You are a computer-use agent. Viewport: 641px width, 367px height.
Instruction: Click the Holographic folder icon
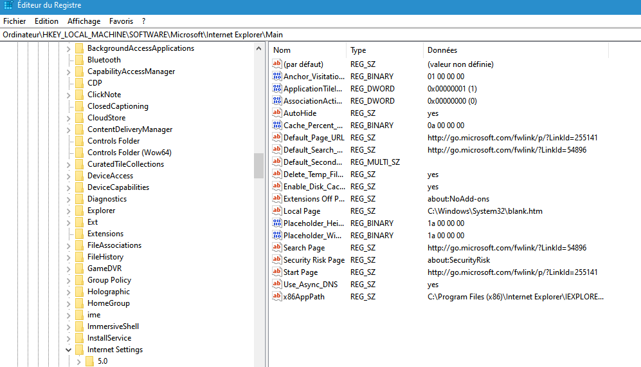tap(80, 292)
